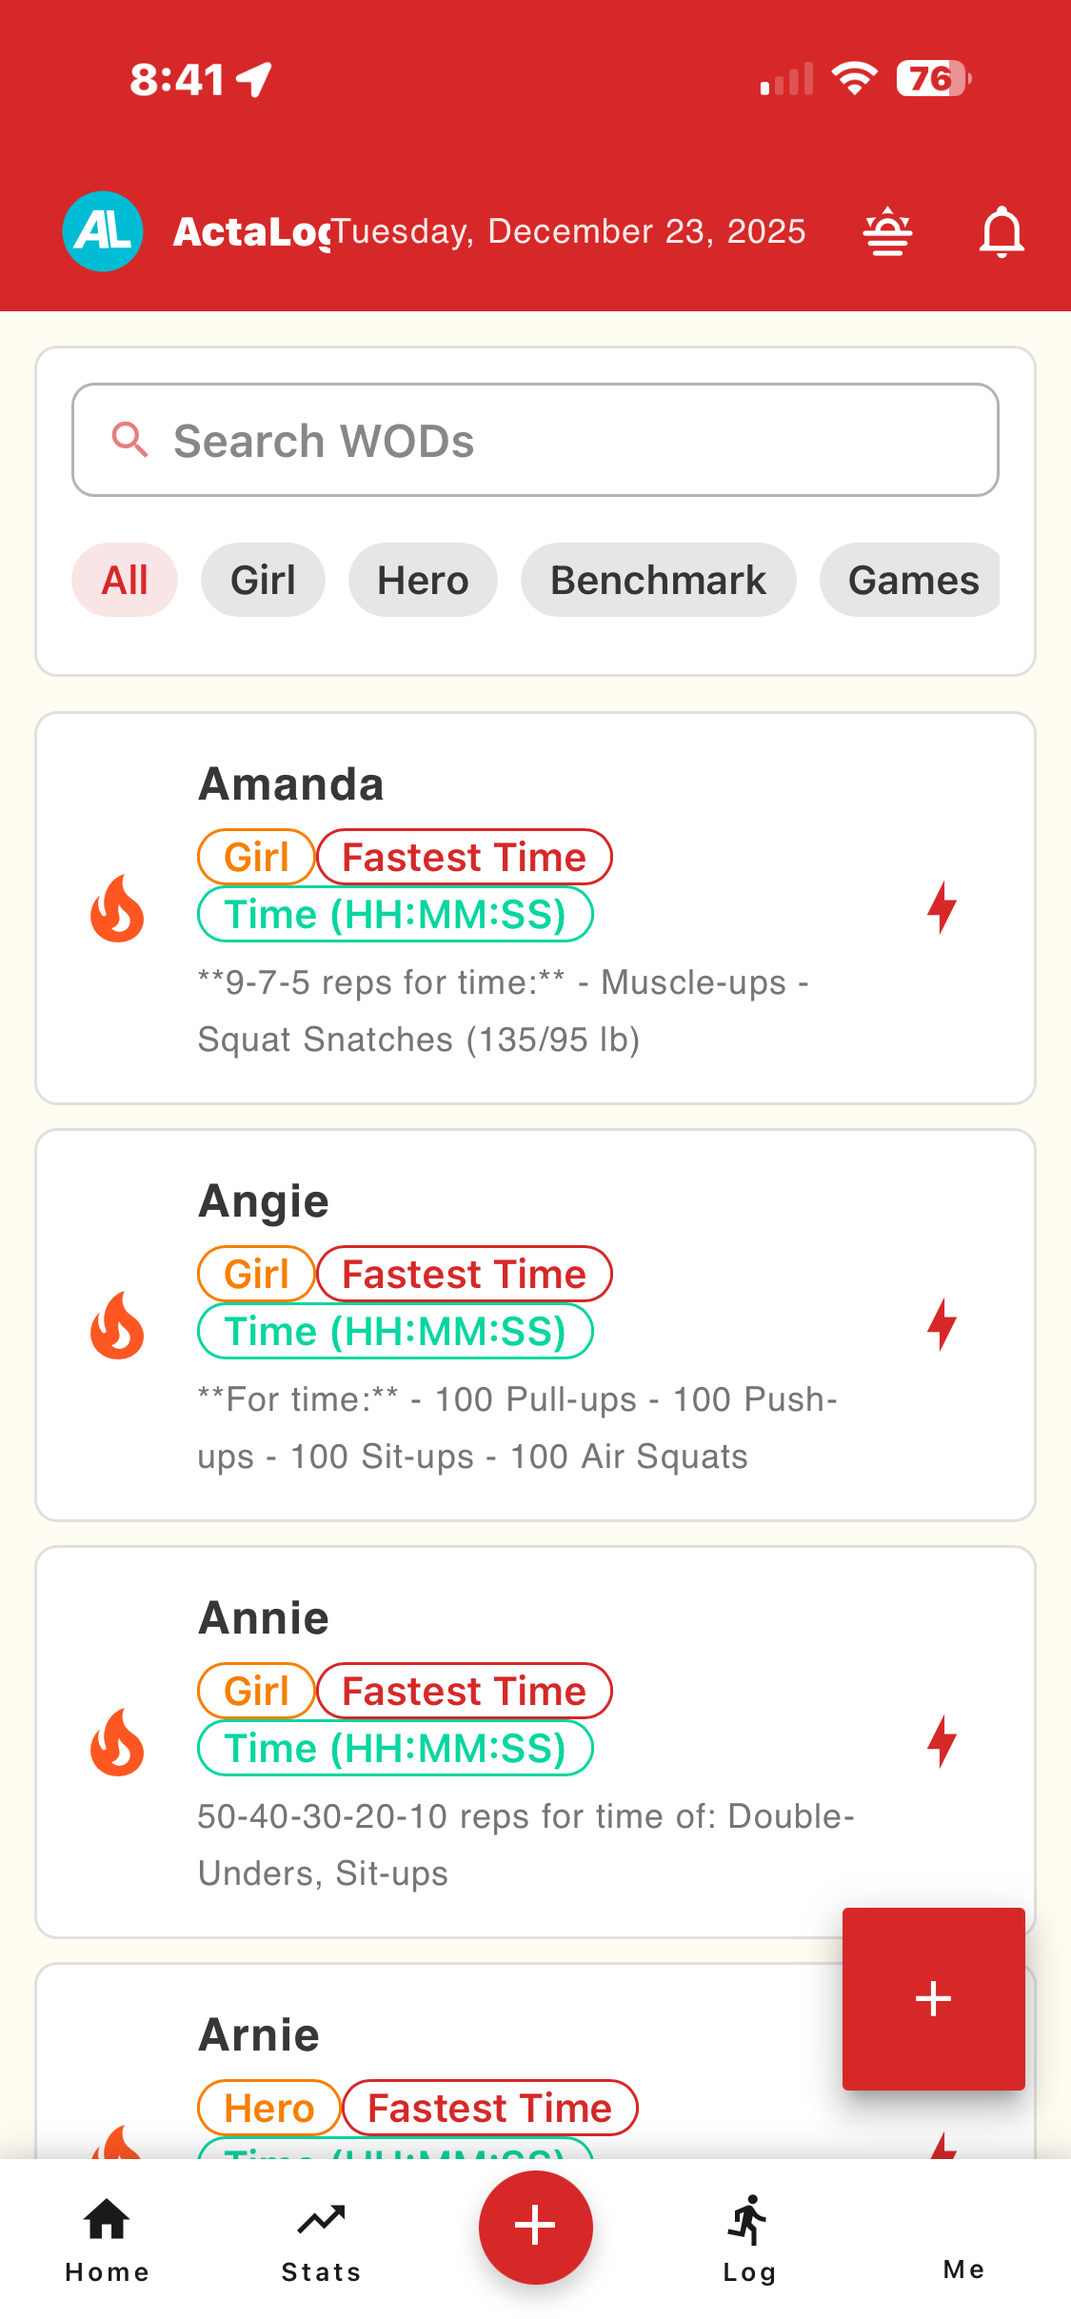Tap the lightning bolt on Amanda card
The image size is (1071, 2319).
click(942, 907)
